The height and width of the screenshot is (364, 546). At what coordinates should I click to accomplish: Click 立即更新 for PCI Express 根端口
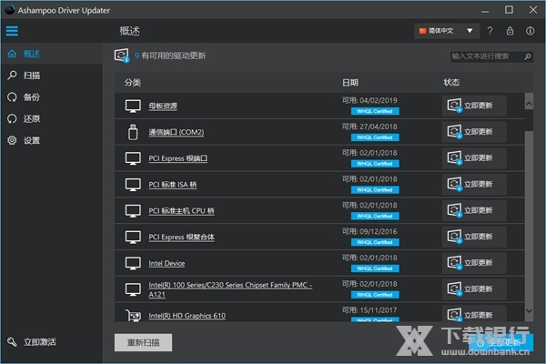click(x=474, y=157)
